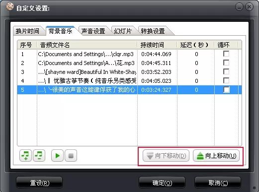The height and width of the screenshot is (192, 259).
Task: Enable loop for track 2 花.mp3
Action: [226, 63]
